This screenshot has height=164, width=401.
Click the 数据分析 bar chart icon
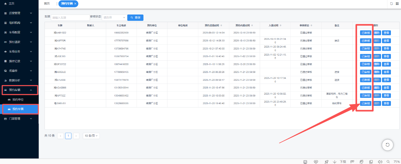(x=5, y=80)
